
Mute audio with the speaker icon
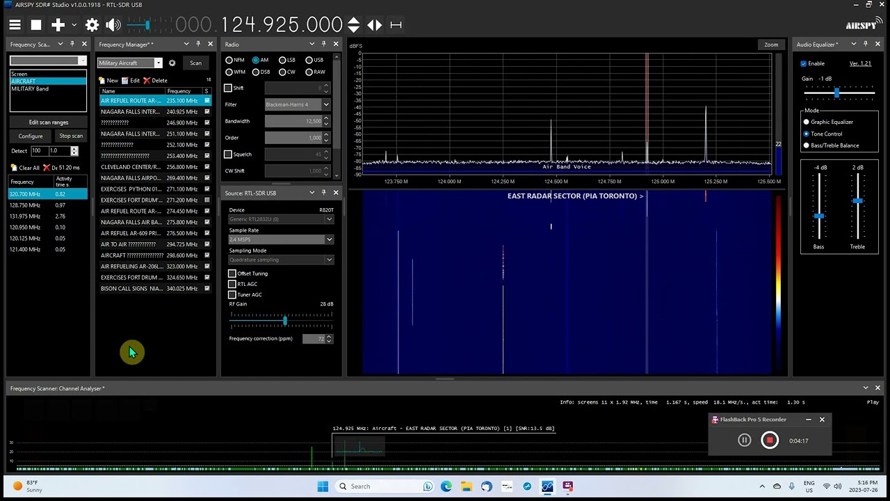(x=113, y=25)
